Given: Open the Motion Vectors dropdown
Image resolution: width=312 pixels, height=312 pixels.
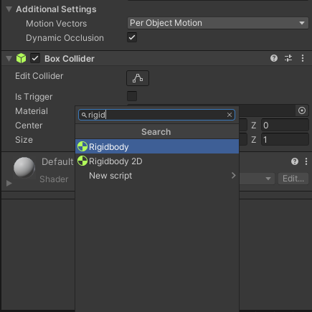Looking at the screenshot, I should point(218,23).
